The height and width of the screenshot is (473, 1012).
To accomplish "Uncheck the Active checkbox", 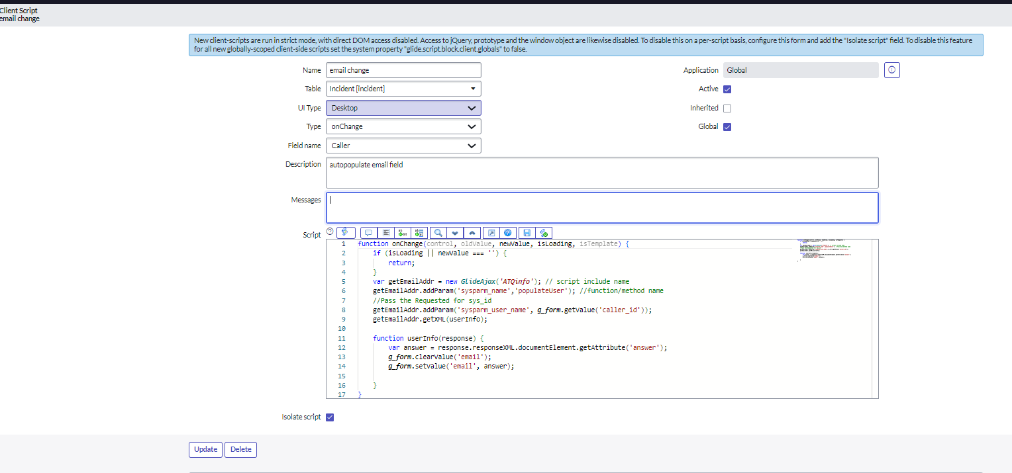I will pos(727,89).
